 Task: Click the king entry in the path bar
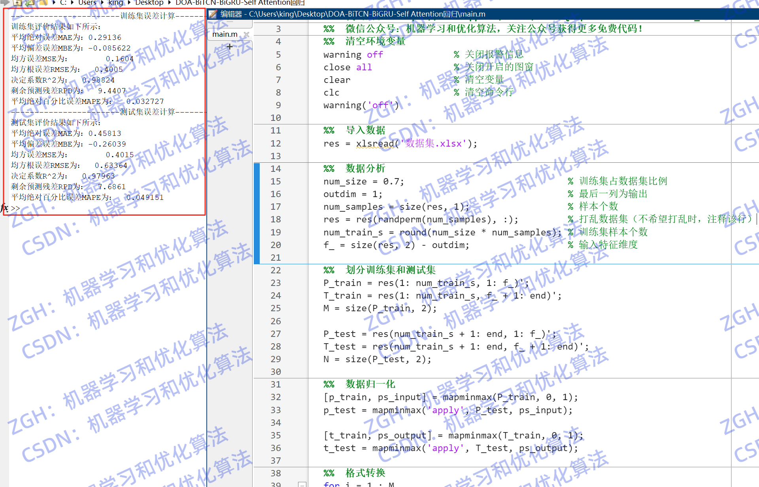(x=116, y=3)
